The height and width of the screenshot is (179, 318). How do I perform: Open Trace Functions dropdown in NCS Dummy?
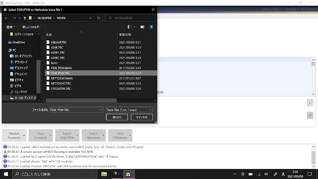point(41,135)
